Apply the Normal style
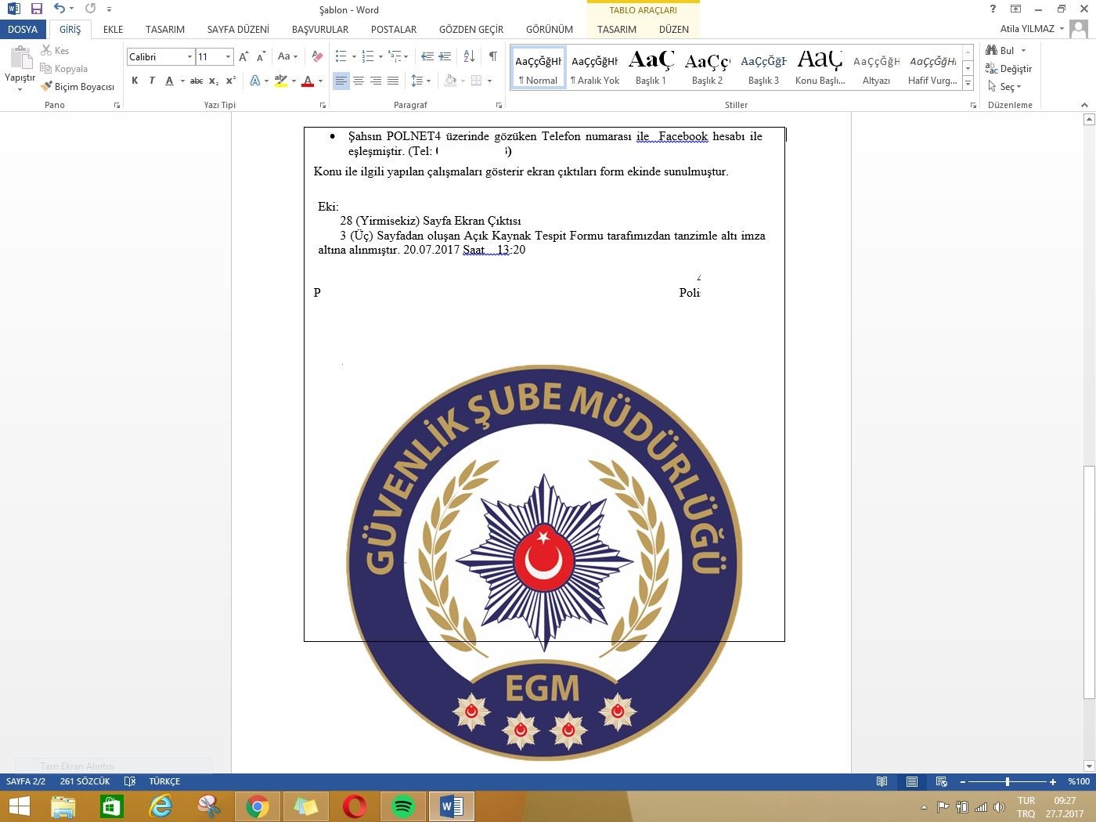 (539, 67)
